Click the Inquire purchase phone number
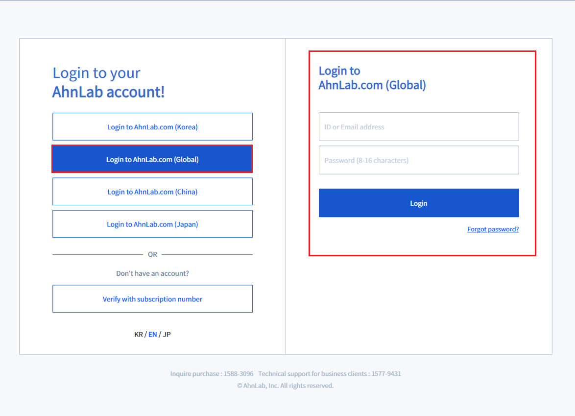The image size is (575, 416). coord(239,374)
